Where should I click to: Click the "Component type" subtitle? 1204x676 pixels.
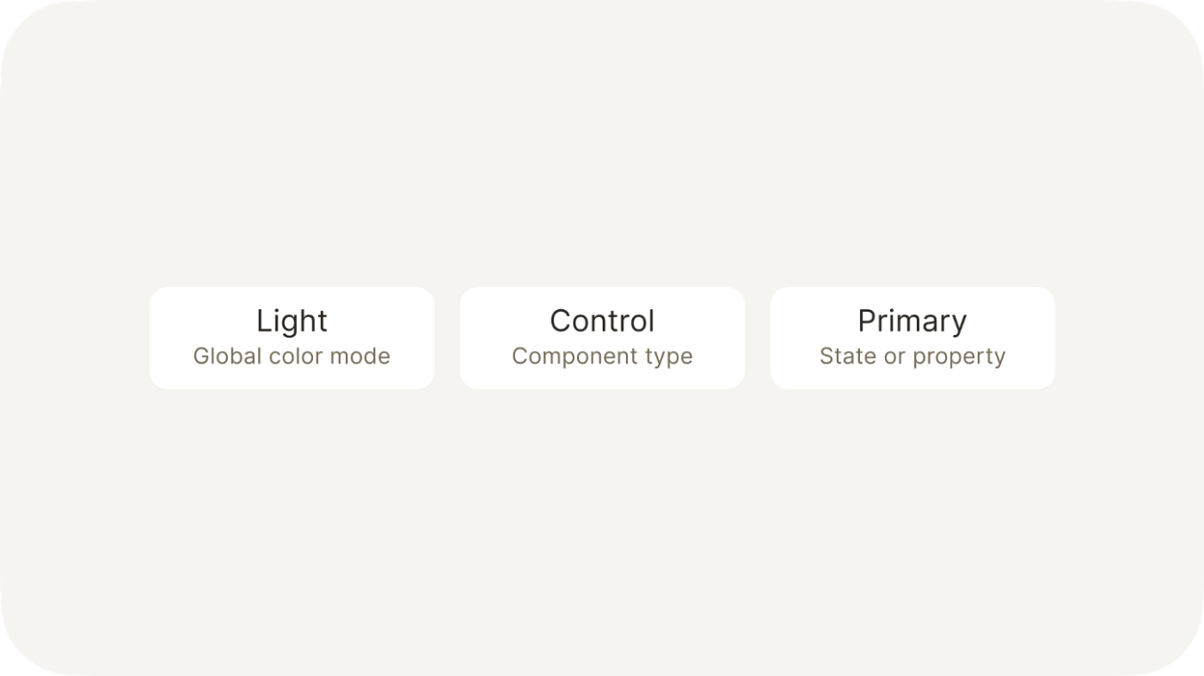(602, 356)
